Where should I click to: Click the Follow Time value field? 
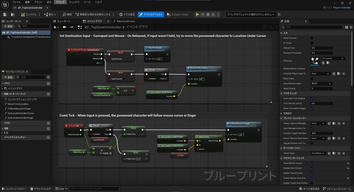pos(322,48)
